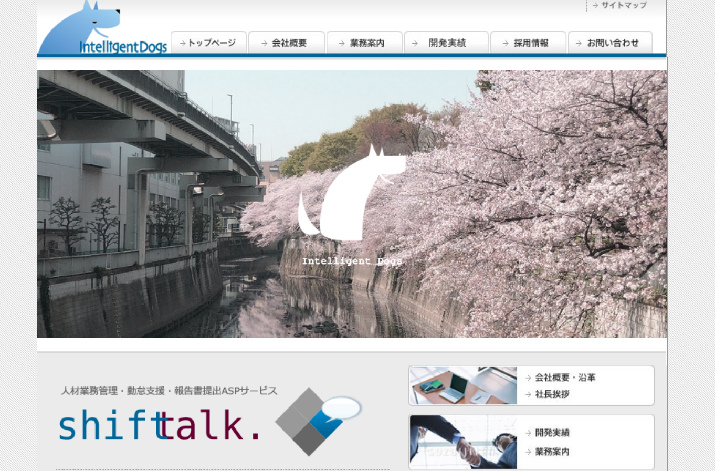Viewport: 715px width, 471px height.
Task: Click the shifttalk diamond speech bubble icon
Action: [x=318, y=421]
